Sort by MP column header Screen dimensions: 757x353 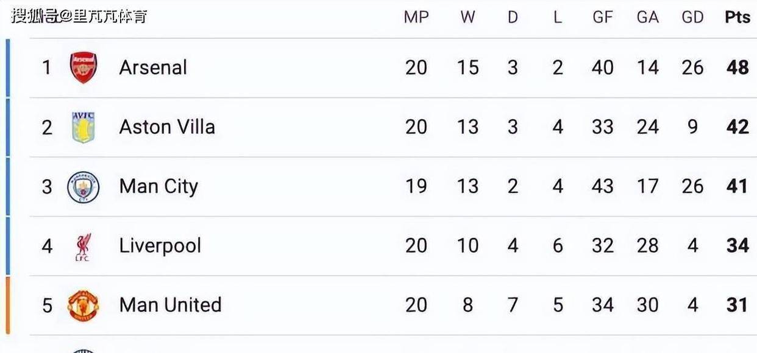(x=416, y=18)
